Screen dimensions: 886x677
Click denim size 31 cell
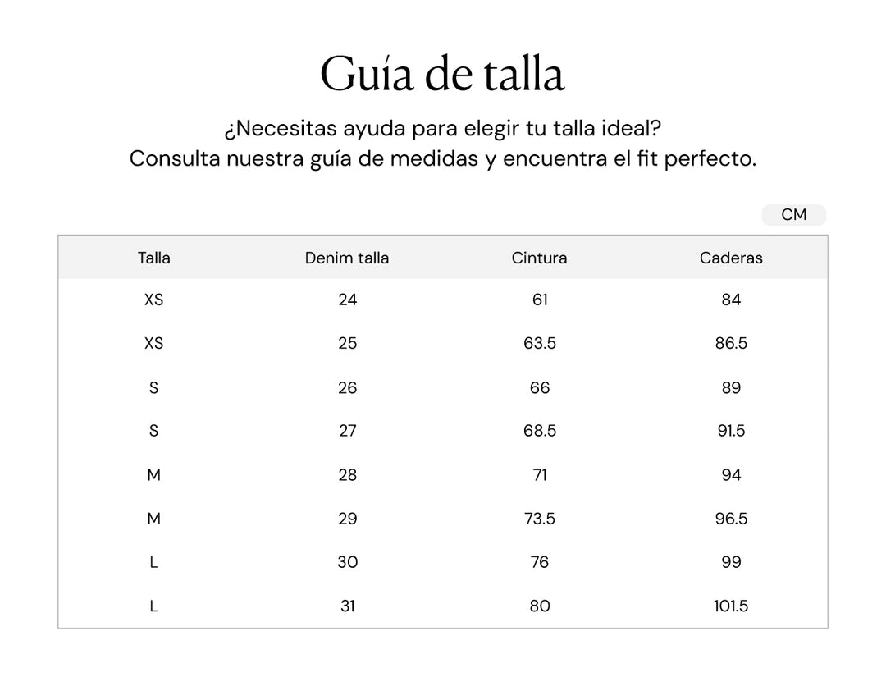[x=348, y=606]
